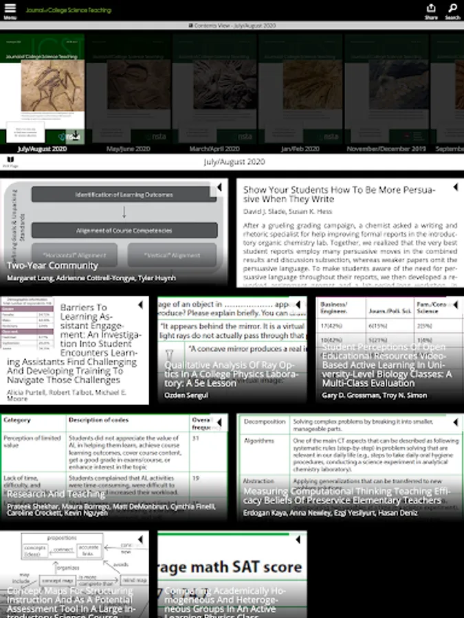Screen dimensions: 464x618
Task: Open Student Perceptions Of Open Educational Resources article
Action: (x=390, y=350)
